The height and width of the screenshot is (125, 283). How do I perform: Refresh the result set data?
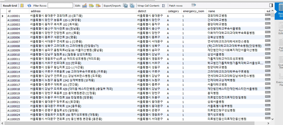[x=29, y=6]
